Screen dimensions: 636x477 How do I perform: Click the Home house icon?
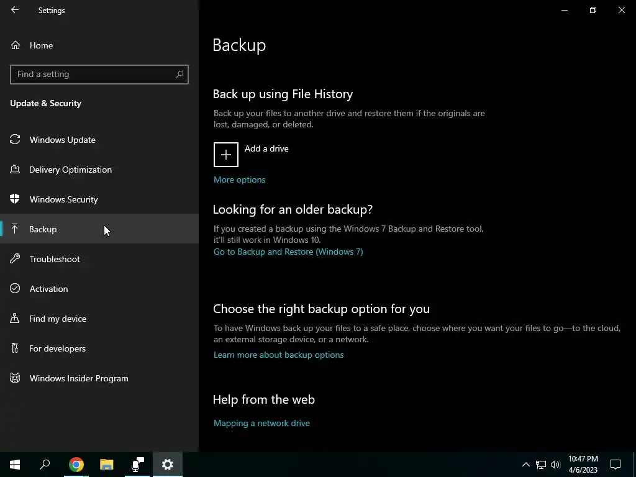[16, 45]
